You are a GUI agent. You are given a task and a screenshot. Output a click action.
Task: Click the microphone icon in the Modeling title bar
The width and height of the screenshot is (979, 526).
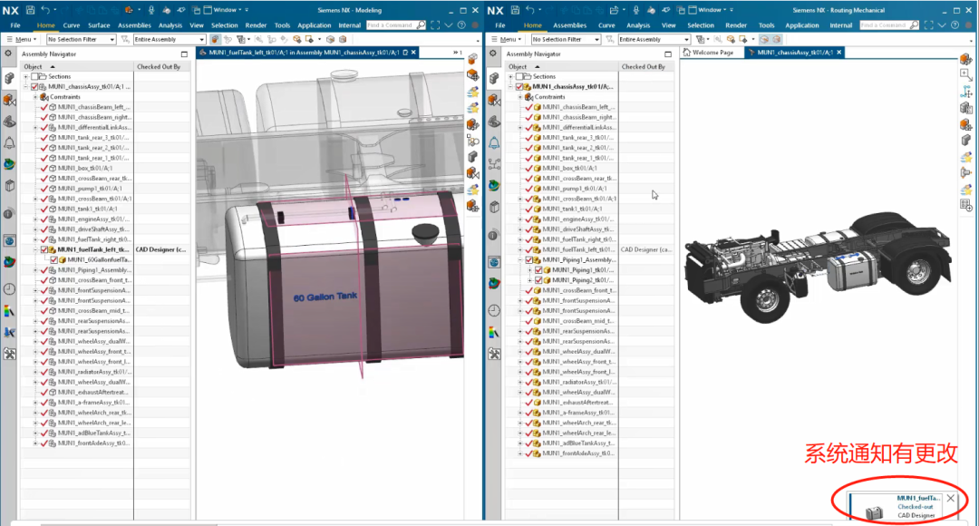[151, 10]
